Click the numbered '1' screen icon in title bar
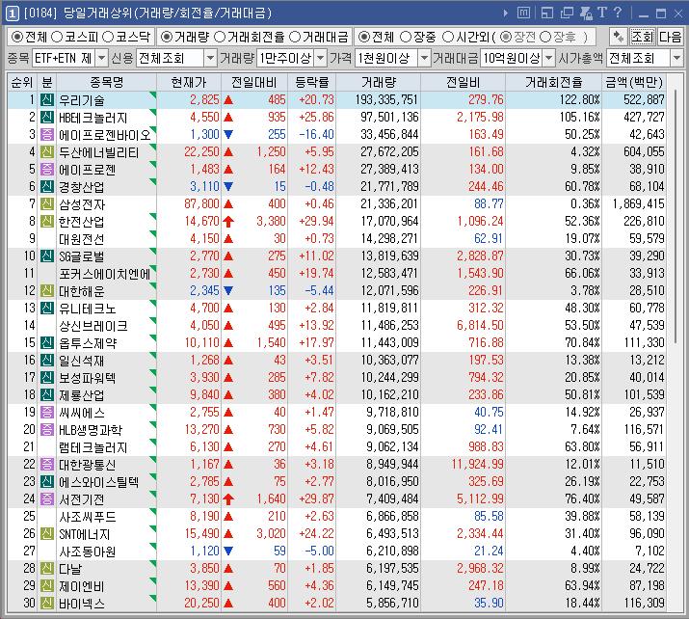This screenshot has width=689, height=619. point(12,13)
